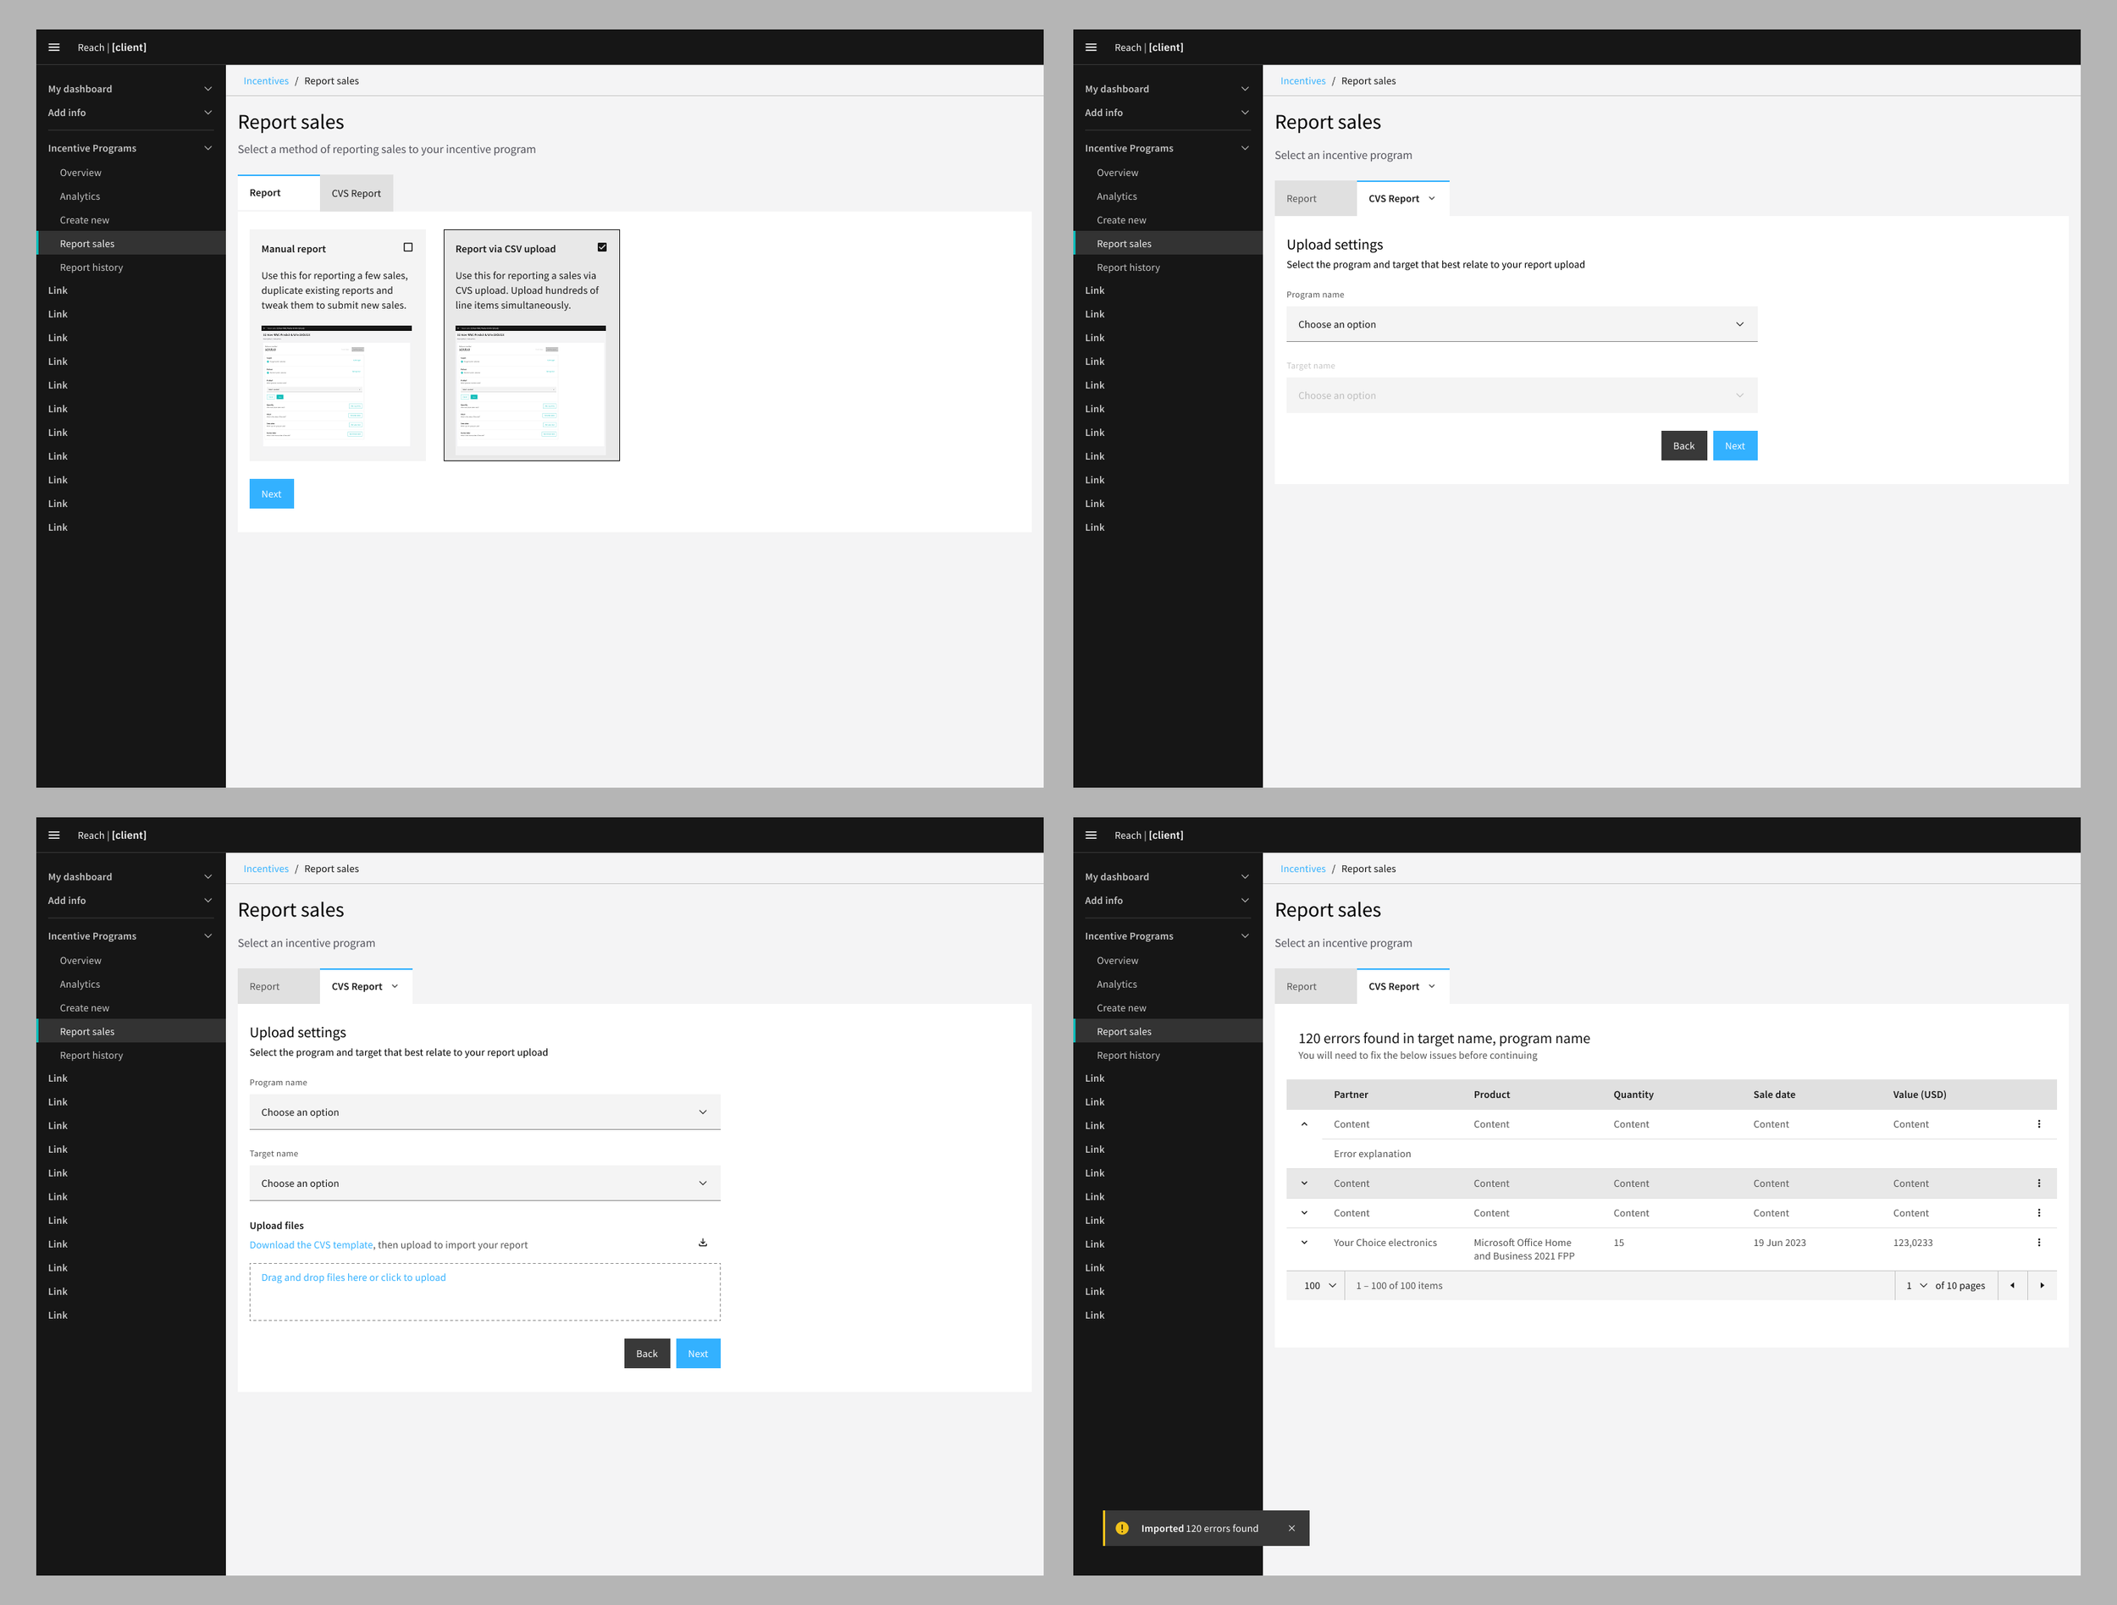Dismiss the 'Imported 120 errors found' toast
2117x1605 pixels.
tap(1291, 1529)
